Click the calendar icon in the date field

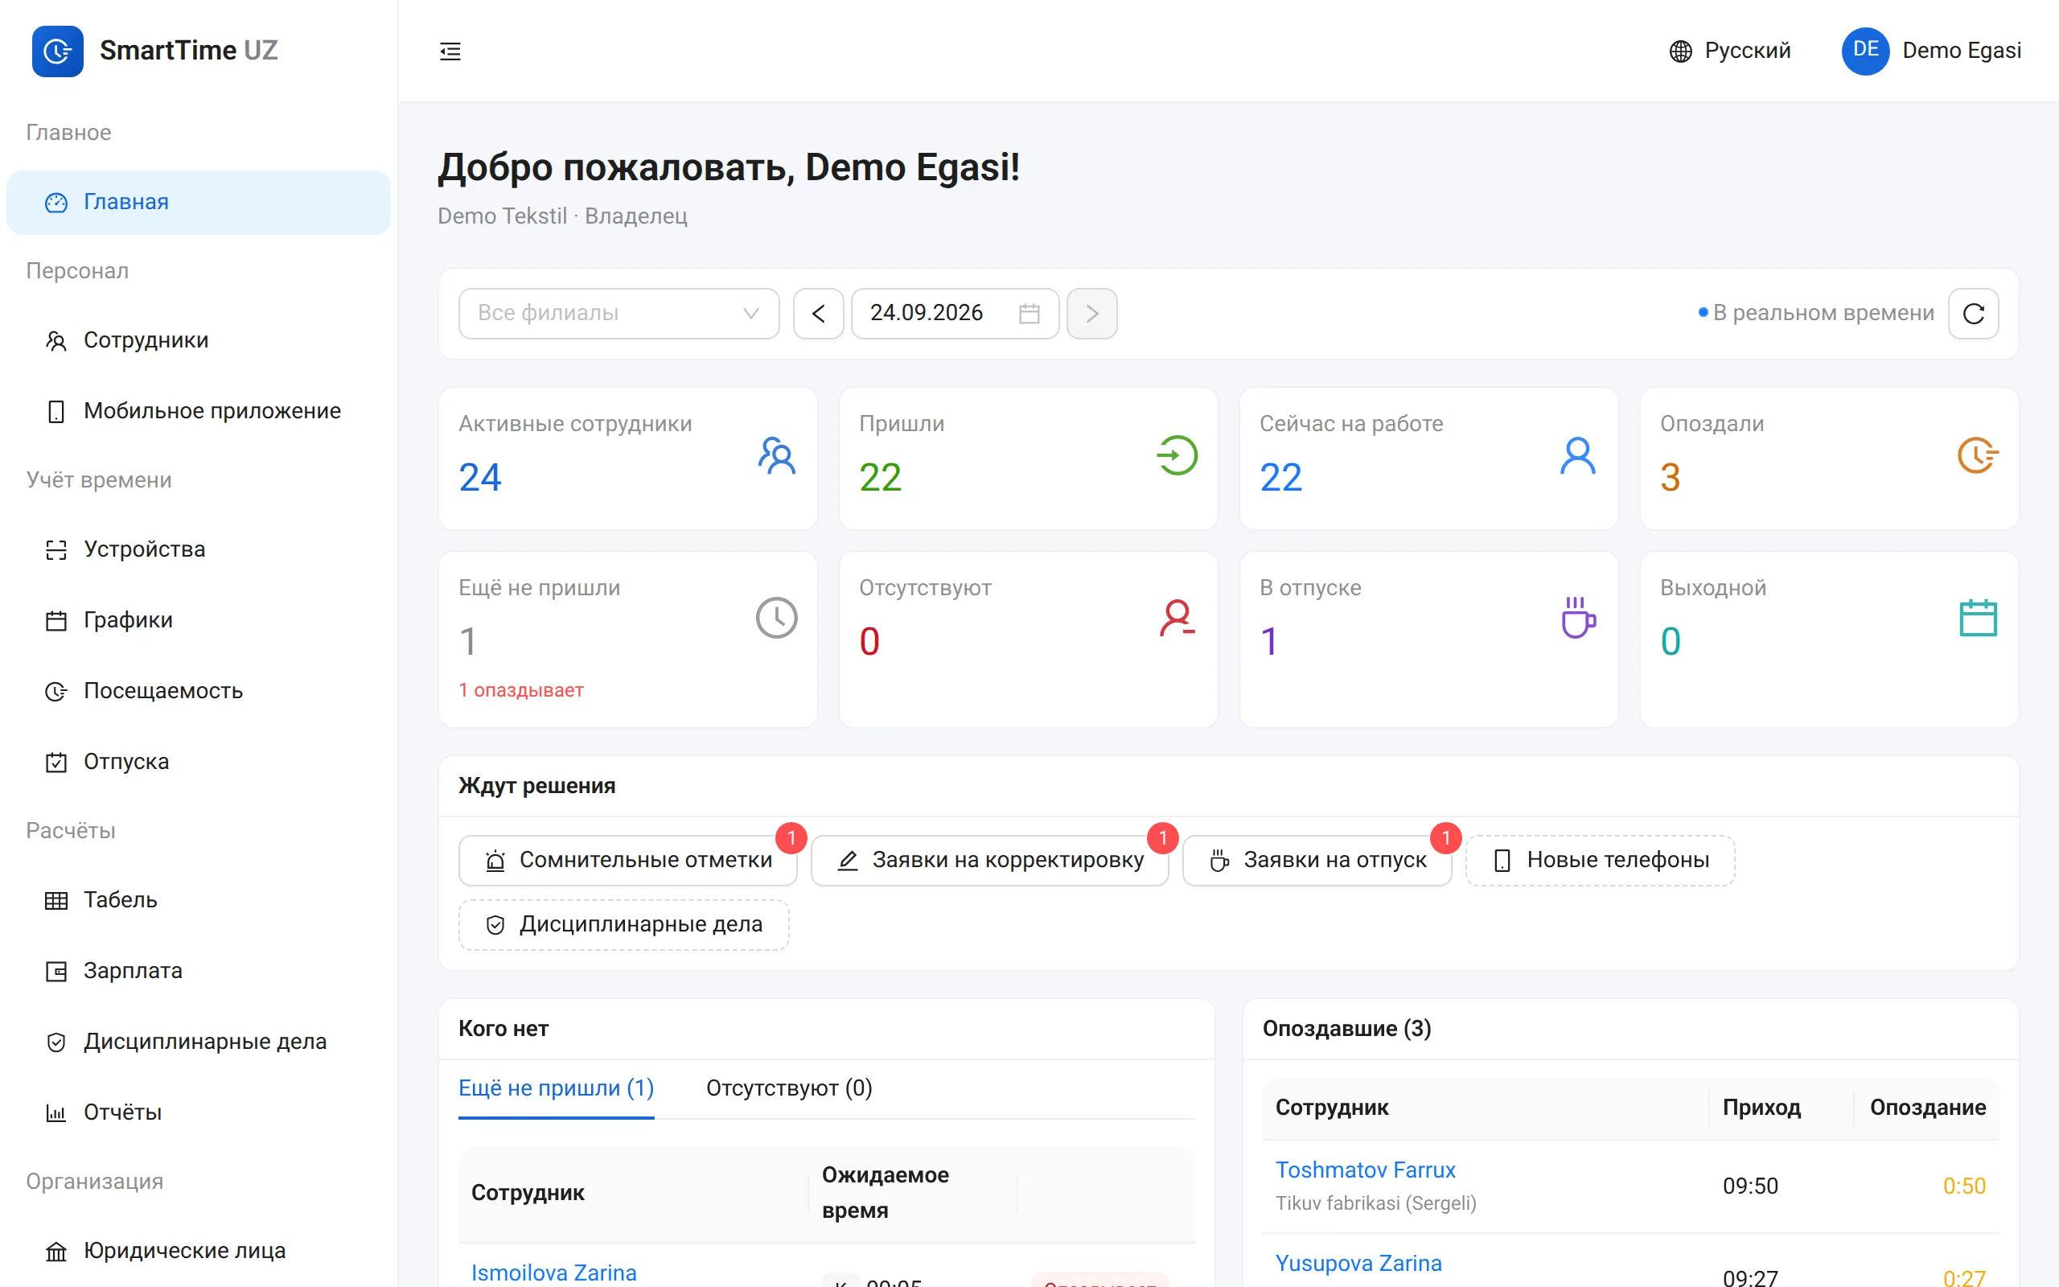1029,313
